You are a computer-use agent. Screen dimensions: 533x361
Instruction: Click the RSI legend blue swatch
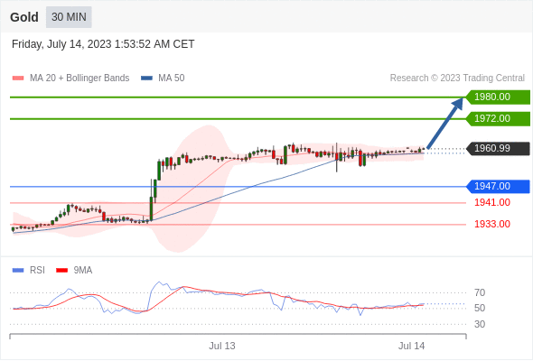pos(18,271)
